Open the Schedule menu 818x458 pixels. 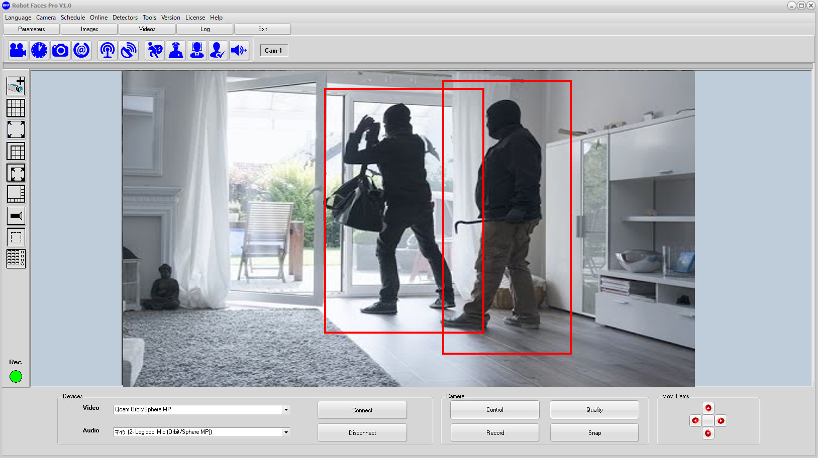coord(72,18)
